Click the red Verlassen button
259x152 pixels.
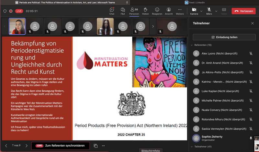[x=243, y=11]
